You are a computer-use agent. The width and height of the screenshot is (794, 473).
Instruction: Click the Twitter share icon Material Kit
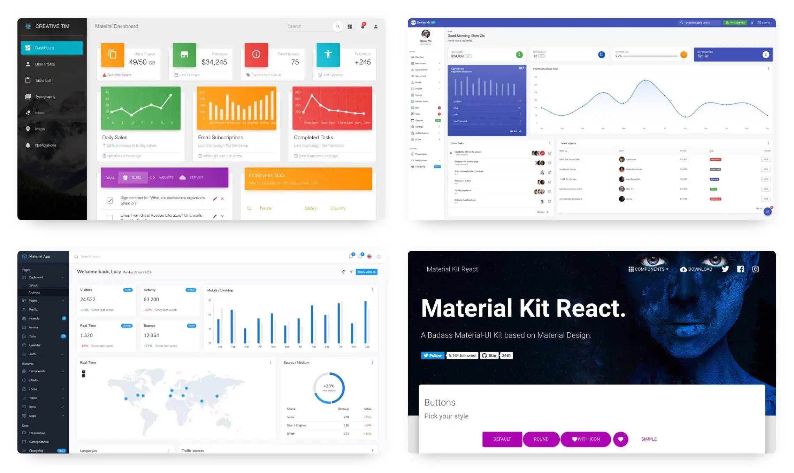[726, 269]
